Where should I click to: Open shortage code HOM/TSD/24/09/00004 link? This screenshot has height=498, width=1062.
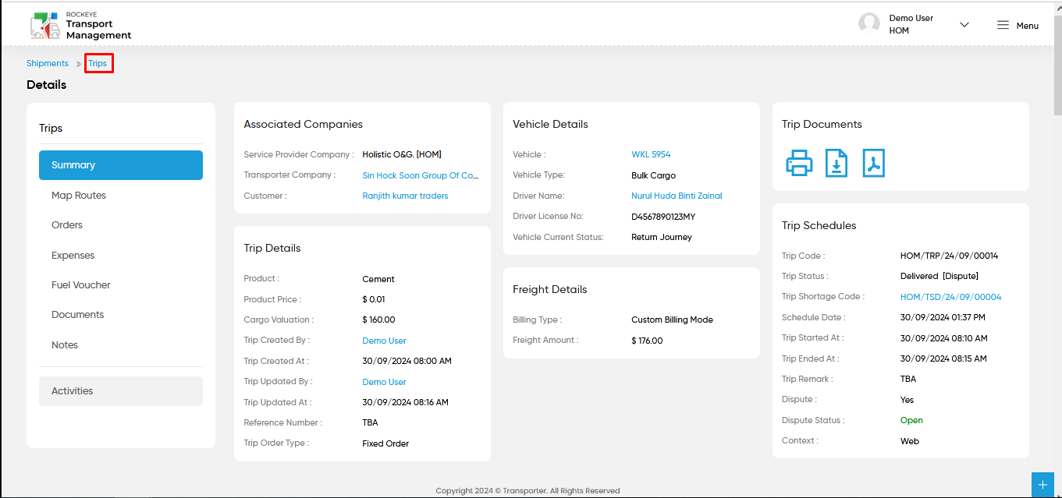tap(950, 297)
